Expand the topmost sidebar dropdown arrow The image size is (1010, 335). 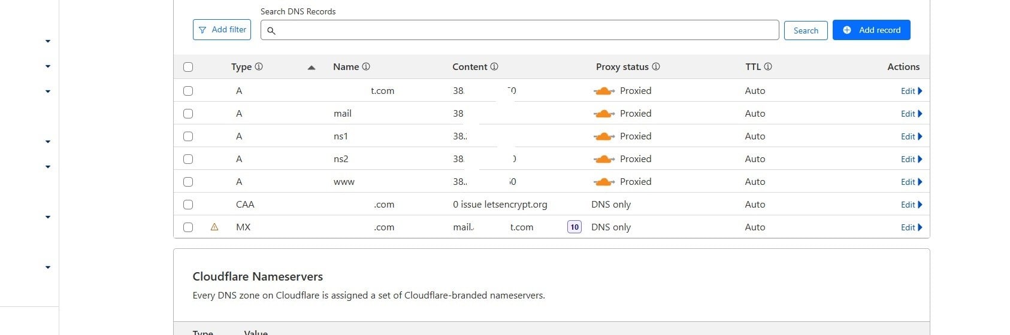tap(48, 41)
